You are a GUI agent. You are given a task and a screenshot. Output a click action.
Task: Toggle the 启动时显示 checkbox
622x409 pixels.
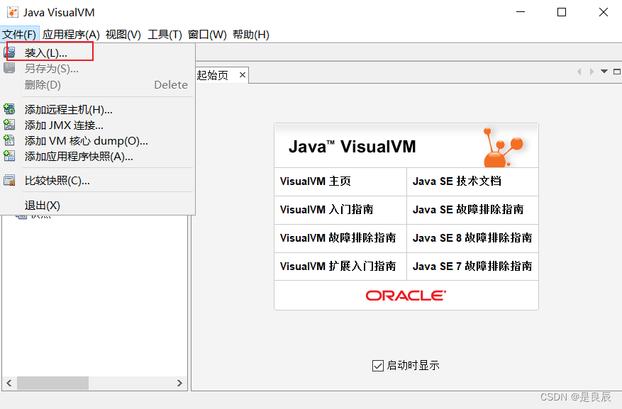pos(377,365)
